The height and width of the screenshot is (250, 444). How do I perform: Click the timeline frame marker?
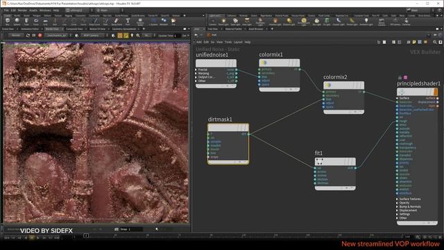pyautogui.click(x=86, y=235)
